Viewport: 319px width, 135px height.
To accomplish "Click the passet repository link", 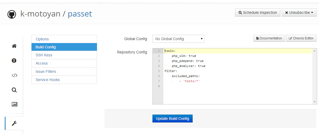I will coord(80,14).
